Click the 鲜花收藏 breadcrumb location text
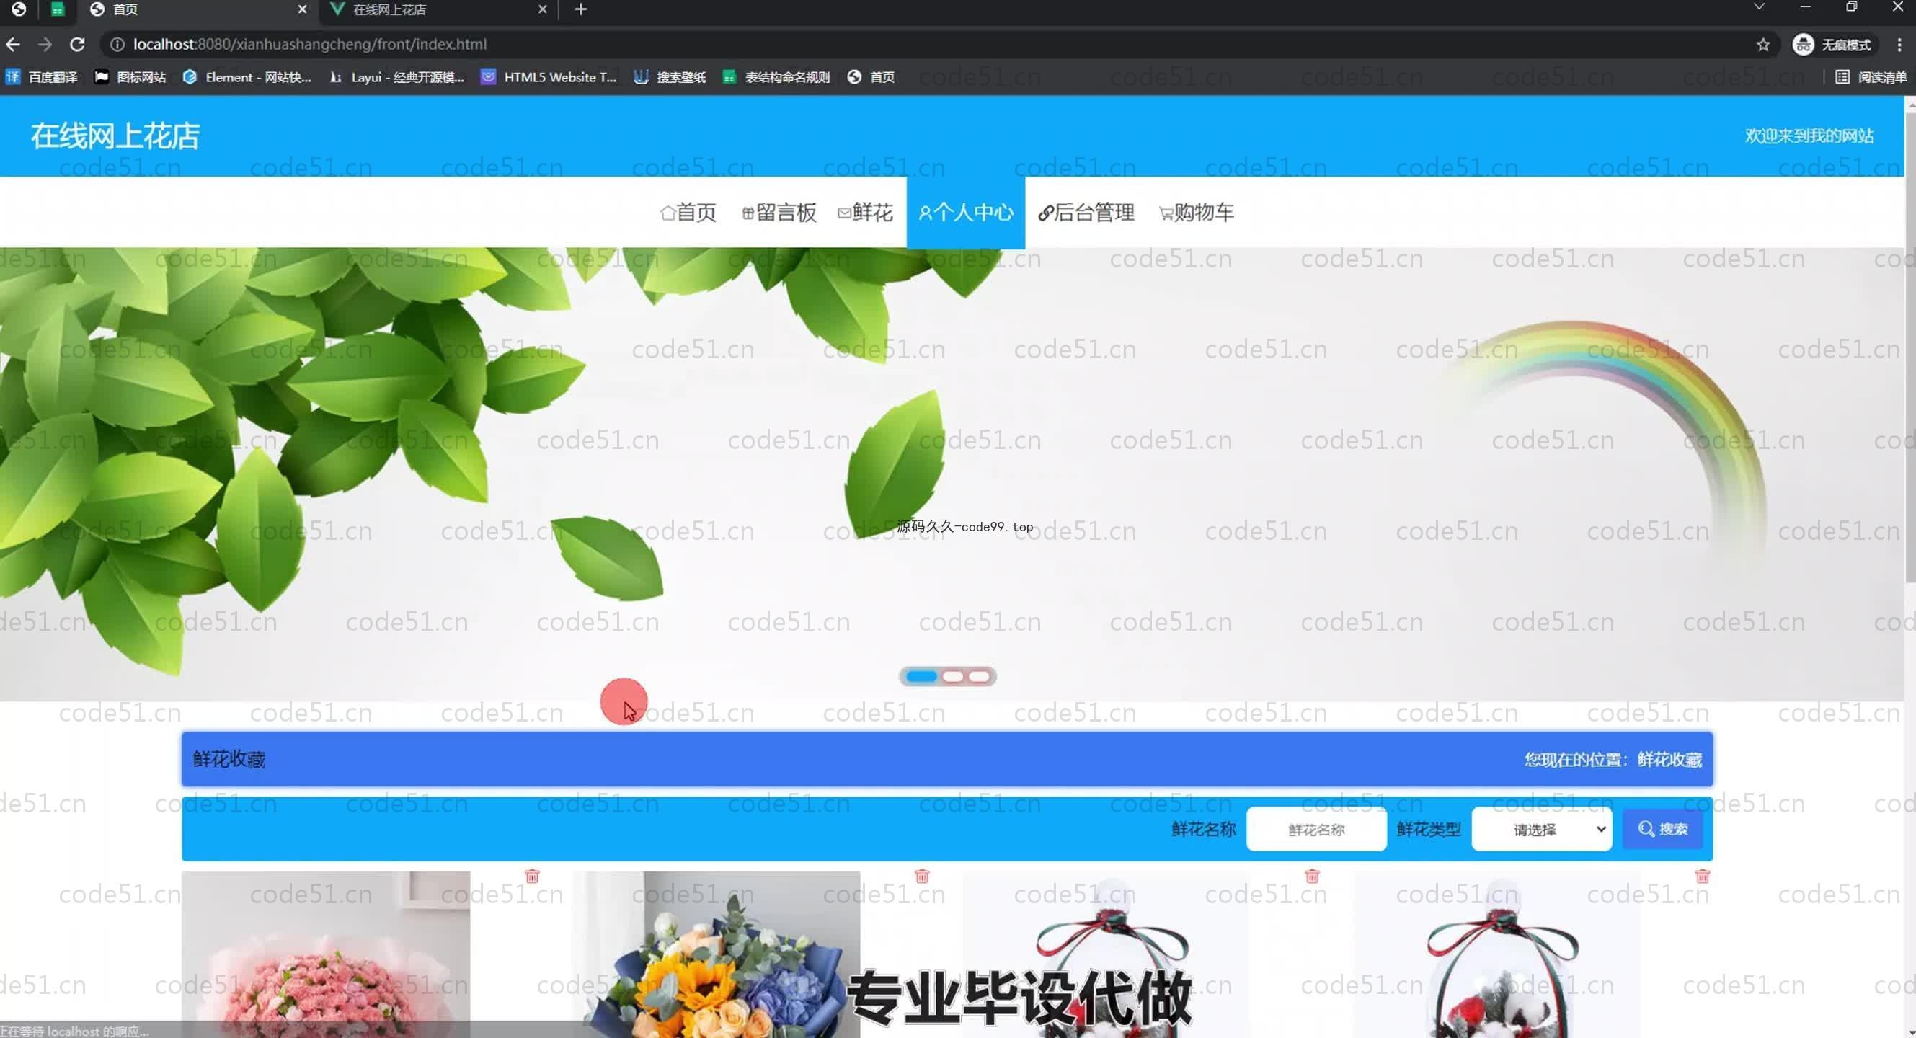Image resolution: width=1916 pixels, height=1038 pixels. [1669, 760]
